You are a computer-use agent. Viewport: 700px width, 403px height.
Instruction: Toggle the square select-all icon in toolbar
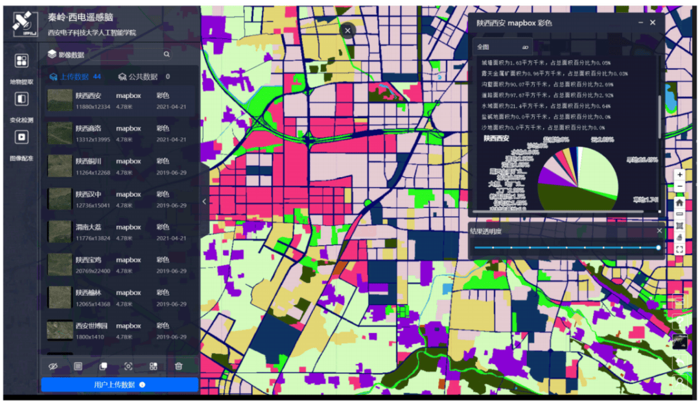tap(78, 366)
